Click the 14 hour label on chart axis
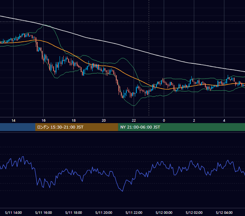Image resolution: width=245 pixels, height=216 pixels. coord(13,121)
